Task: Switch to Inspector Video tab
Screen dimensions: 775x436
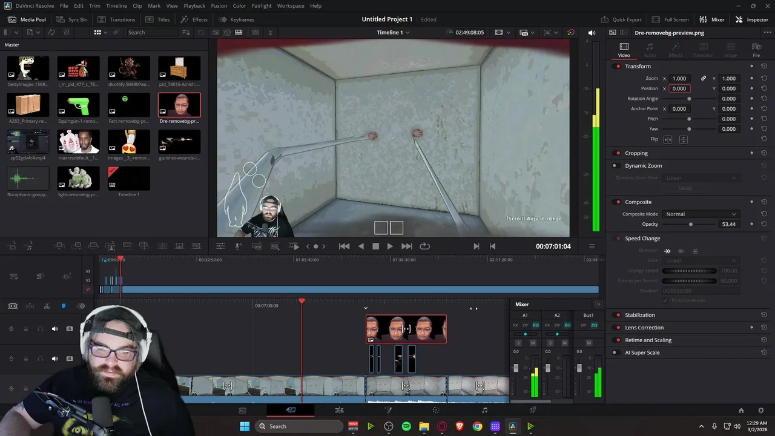Action: 624,50
